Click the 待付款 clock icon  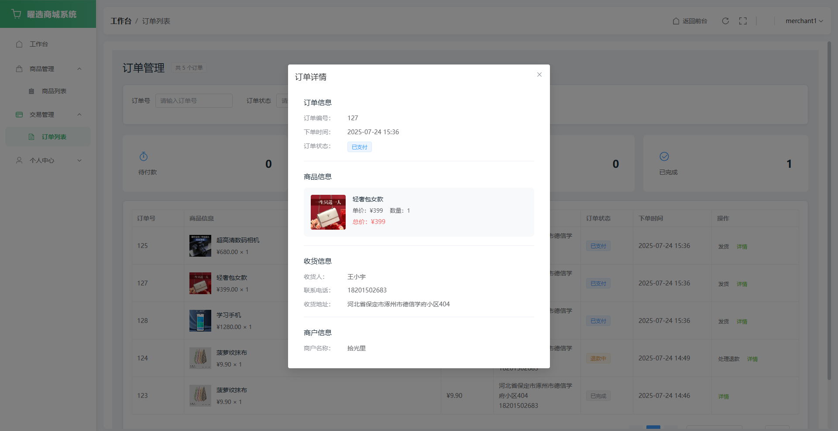coord(144,156)
